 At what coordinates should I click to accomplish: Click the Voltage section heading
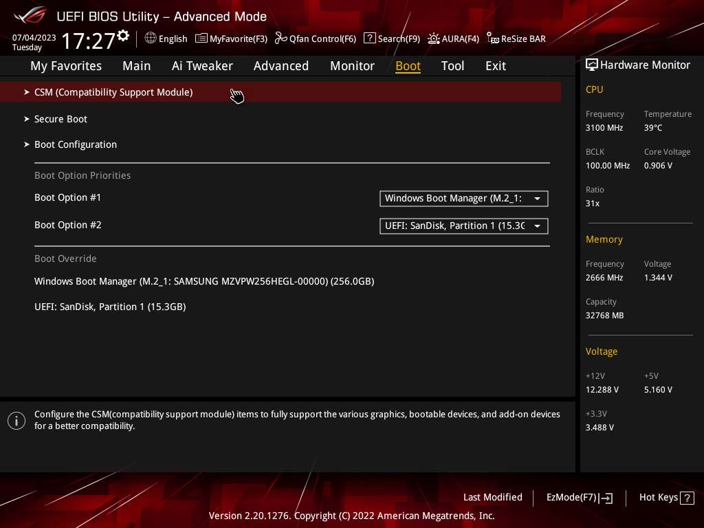click(601, 351)
